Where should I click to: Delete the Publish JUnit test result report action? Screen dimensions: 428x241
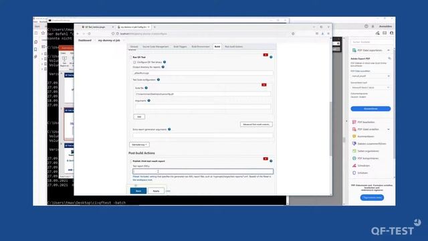[265, 159]
